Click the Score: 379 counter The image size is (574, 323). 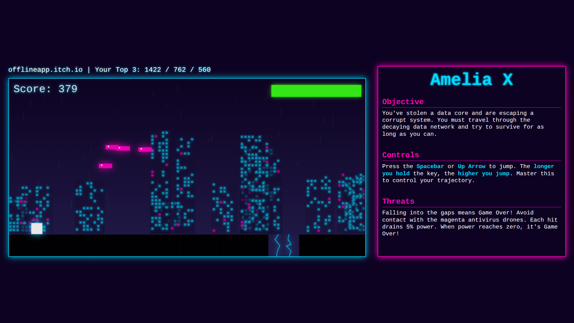coord(45,89)
